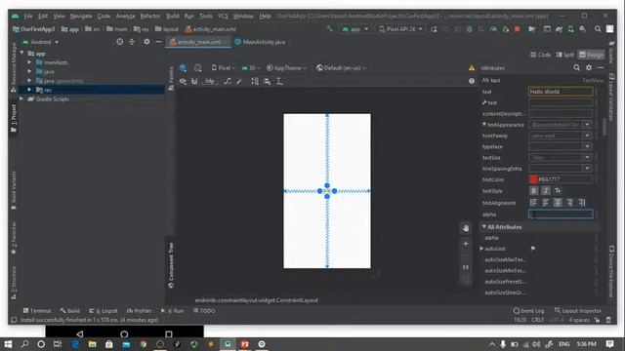
Task: Switch to MainActivity.java tab
Action: click(x=263, y=42)
